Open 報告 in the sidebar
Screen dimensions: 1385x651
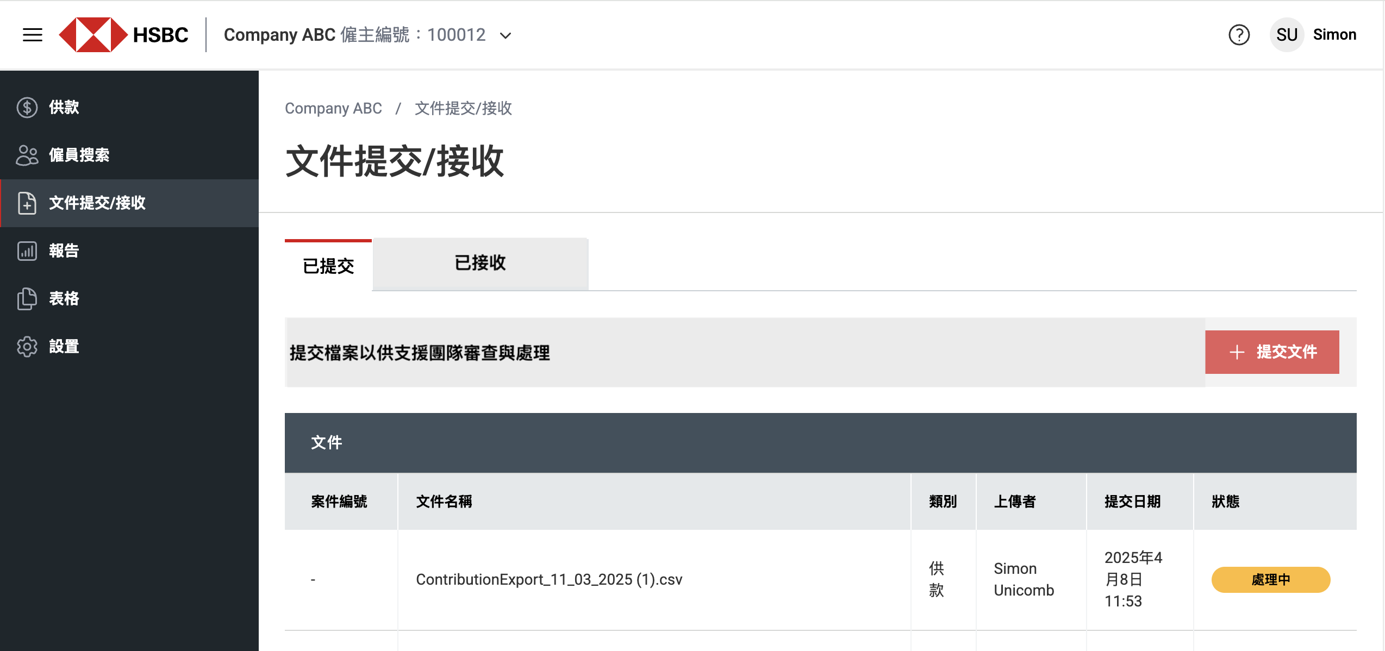pos(129,251)
